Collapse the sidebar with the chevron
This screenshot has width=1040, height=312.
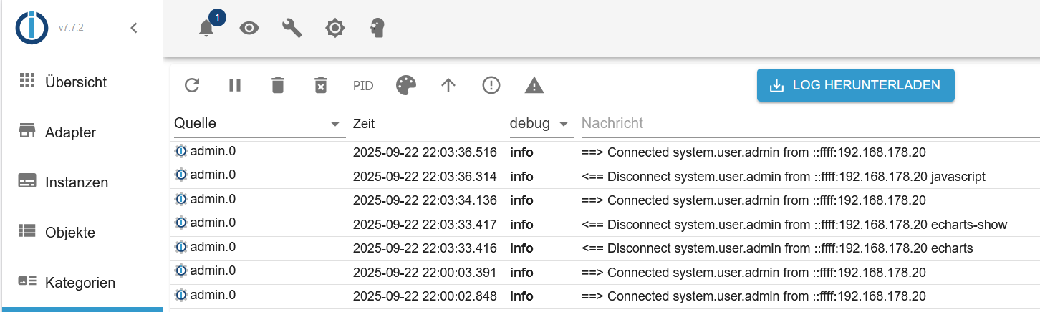(134, 29)
